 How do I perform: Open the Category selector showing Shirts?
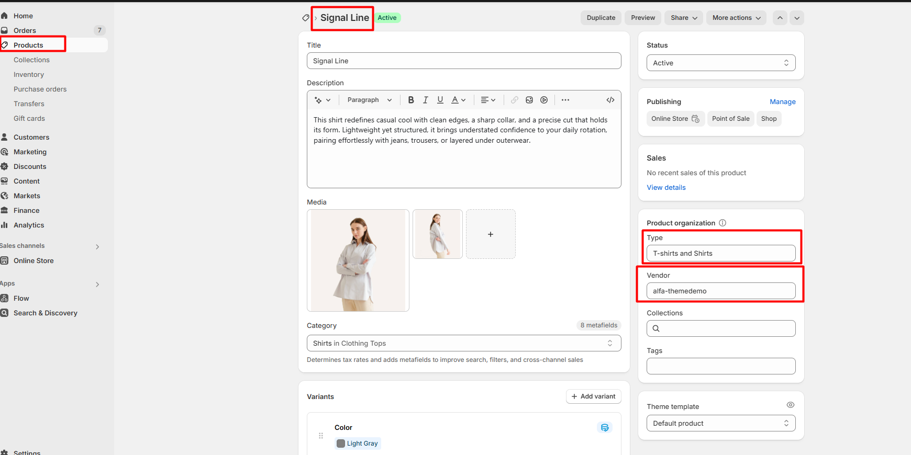(x=463, y=343)
